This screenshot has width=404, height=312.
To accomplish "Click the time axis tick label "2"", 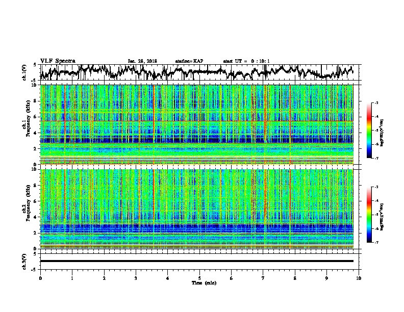I will (x=104, y=278).
